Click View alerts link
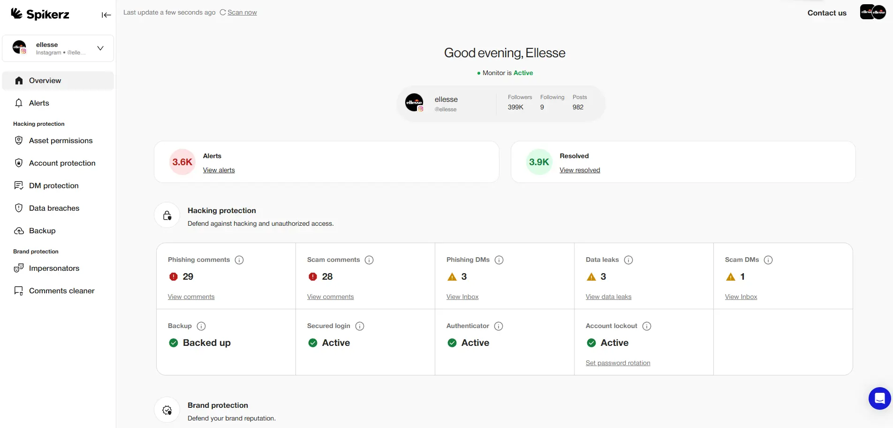Screen dimensions: 893x428 [x=219, y=170]
